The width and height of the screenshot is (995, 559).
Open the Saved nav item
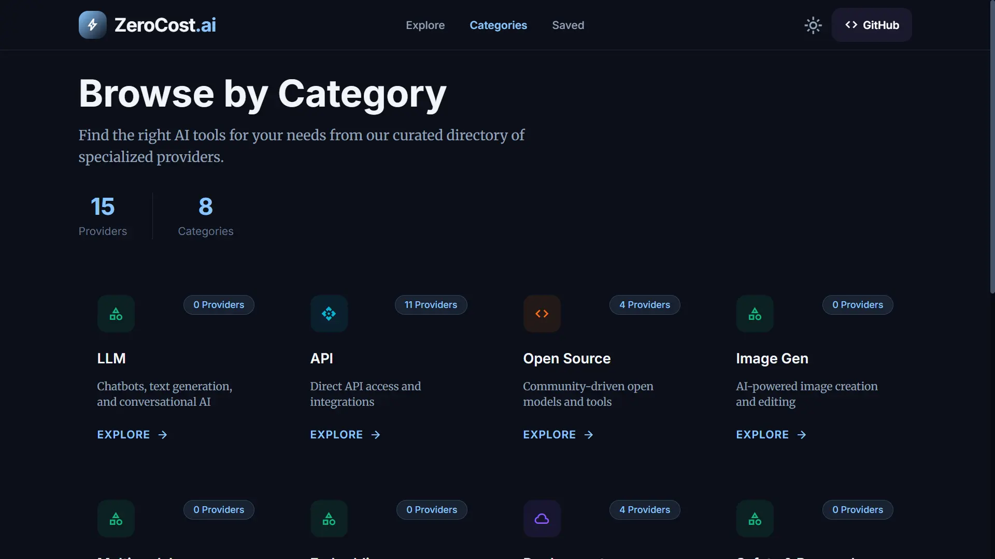click(x=568, y=25)
